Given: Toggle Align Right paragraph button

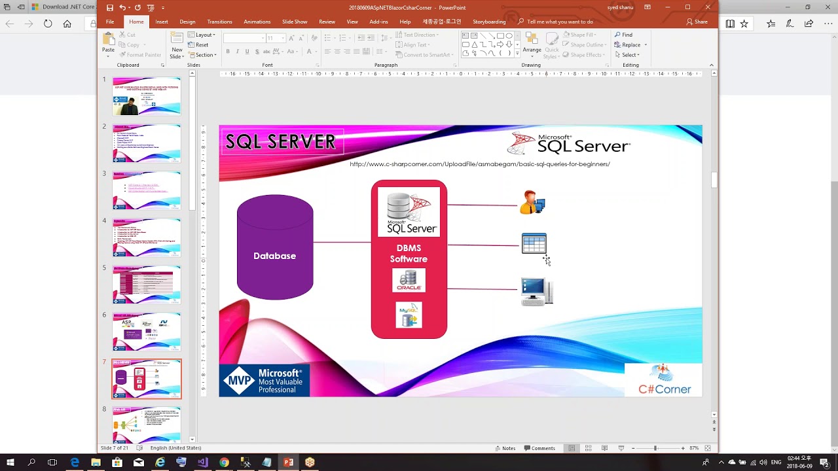Looking at the screenshot, I should tap(347, 51).
